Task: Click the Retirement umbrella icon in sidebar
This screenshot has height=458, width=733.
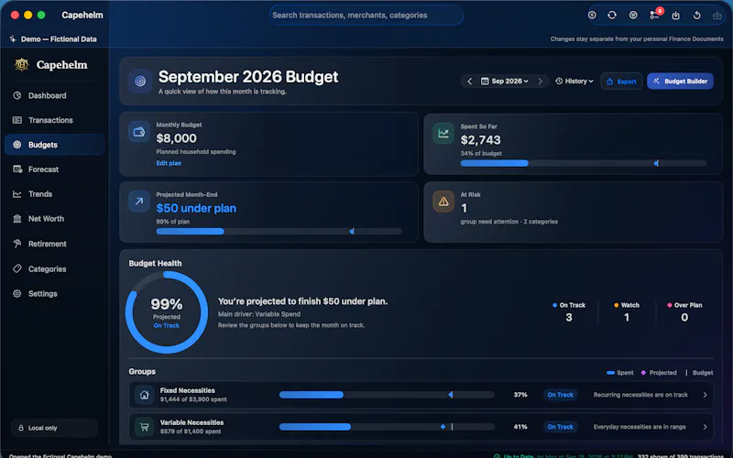Action: 17,244
